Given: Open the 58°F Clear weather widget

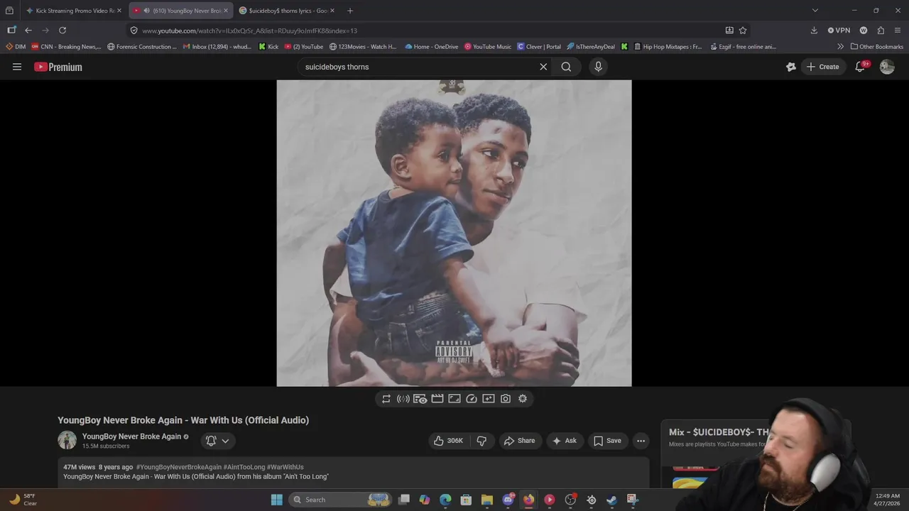Looking at the screenshot, I should (23, 500).
